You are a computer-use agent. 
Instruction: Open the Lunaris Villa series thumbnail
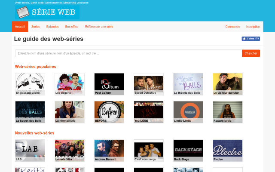point(70,150)
